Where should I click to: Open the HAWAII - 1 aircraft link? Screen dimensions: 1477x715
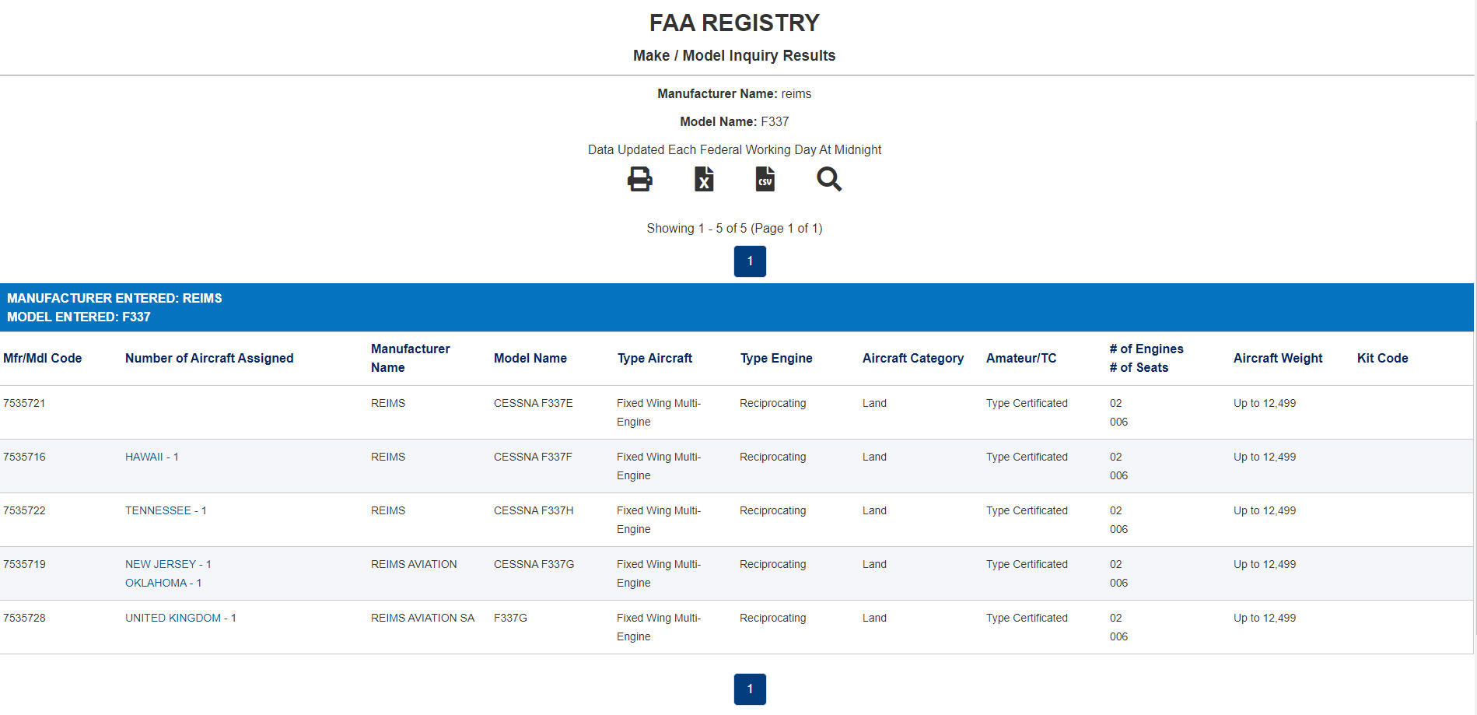click(x=152, y=457)
